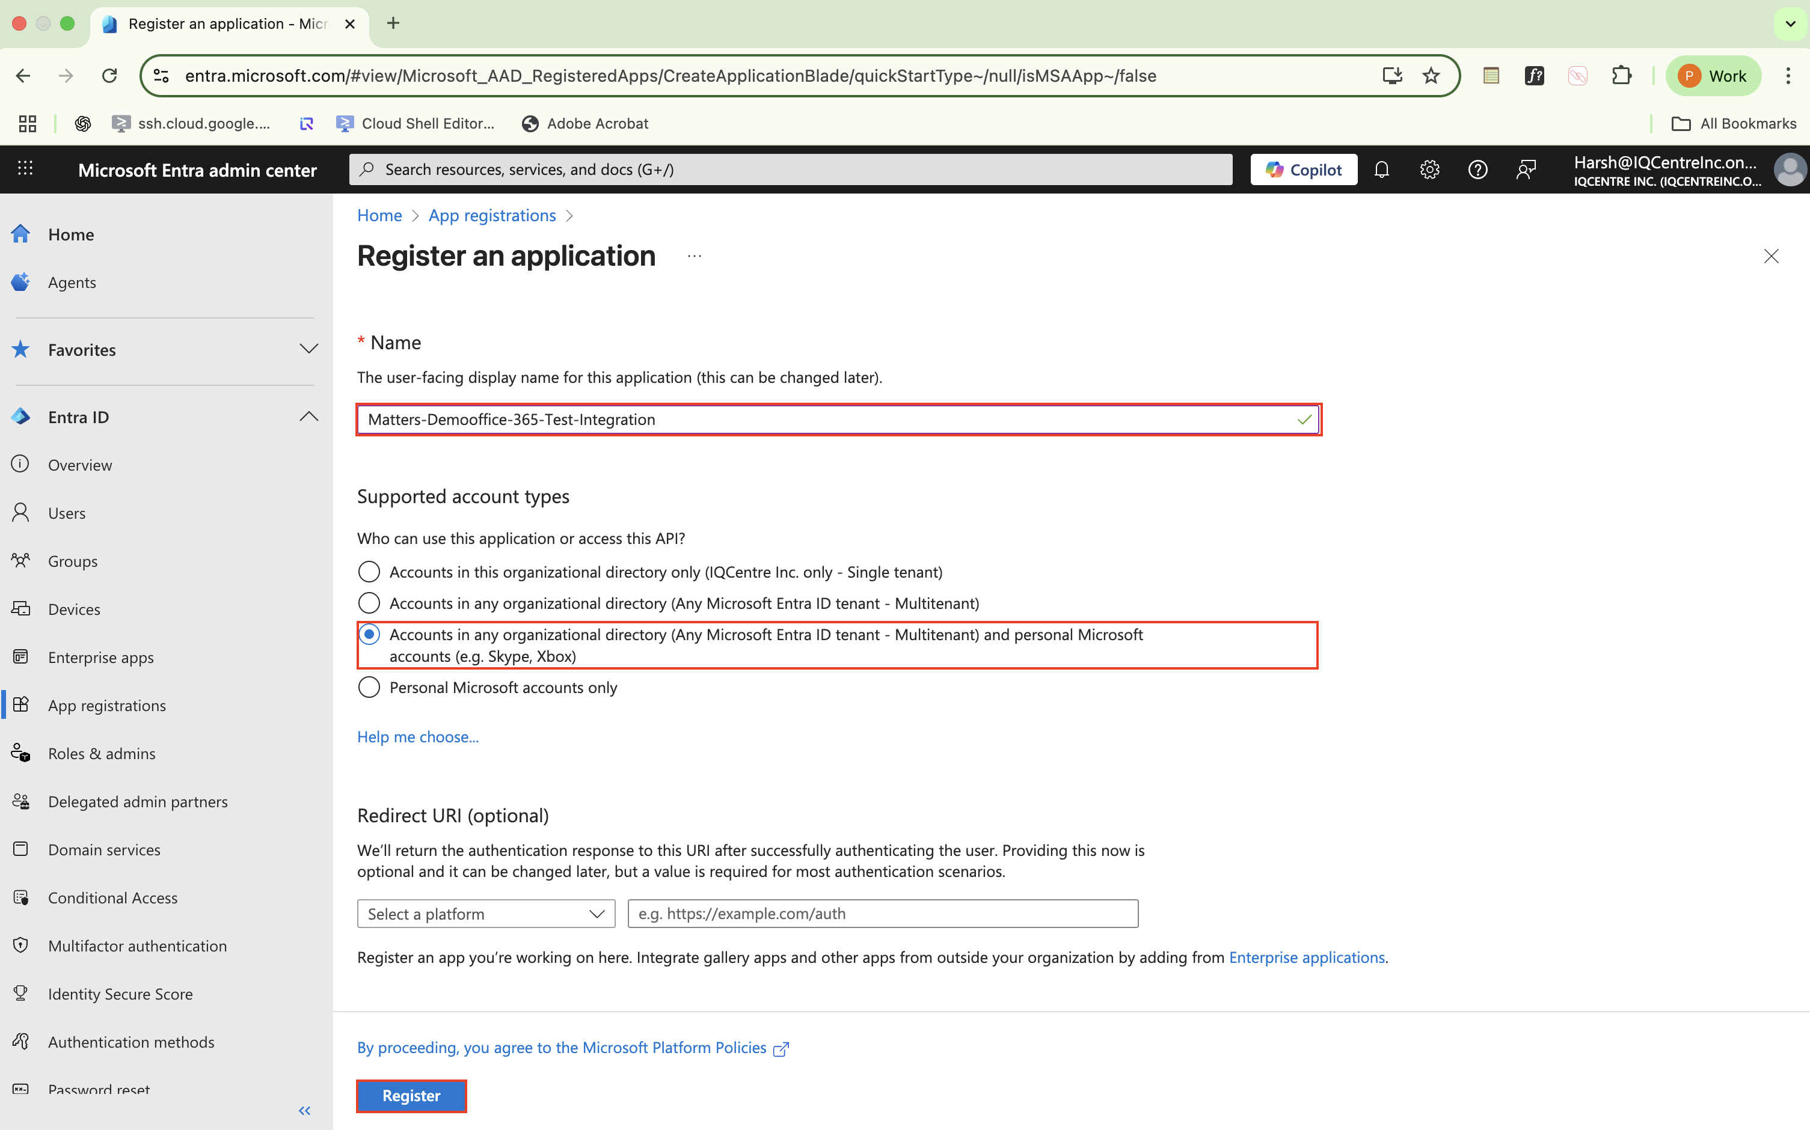Open more options ellipsis beside title

click(695, 256)
